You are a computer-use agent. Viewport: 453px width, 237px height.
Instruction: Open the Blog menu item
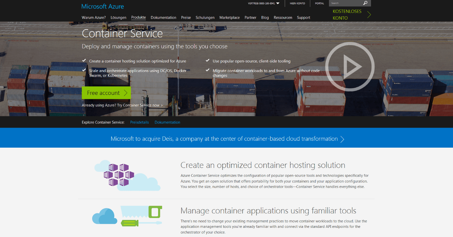coord(265,18)
